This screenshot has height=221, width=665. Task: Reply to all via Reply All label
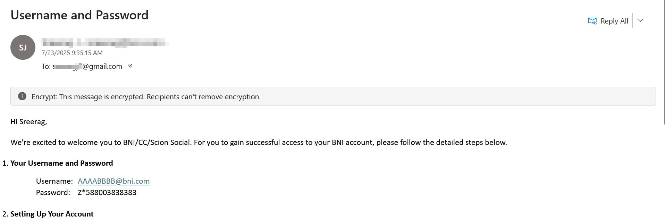(614, 21)
